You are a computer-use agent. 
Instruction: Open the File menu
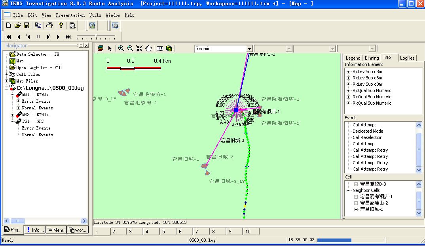18,15
